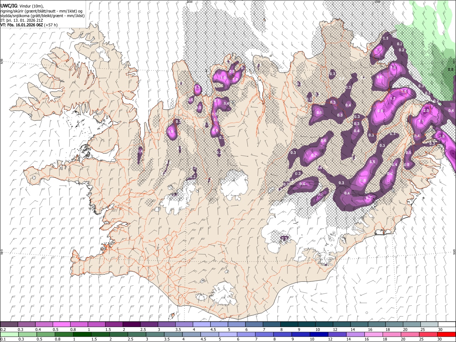Click the "UWC/IG" title in the header box

[x=9, y=6]
